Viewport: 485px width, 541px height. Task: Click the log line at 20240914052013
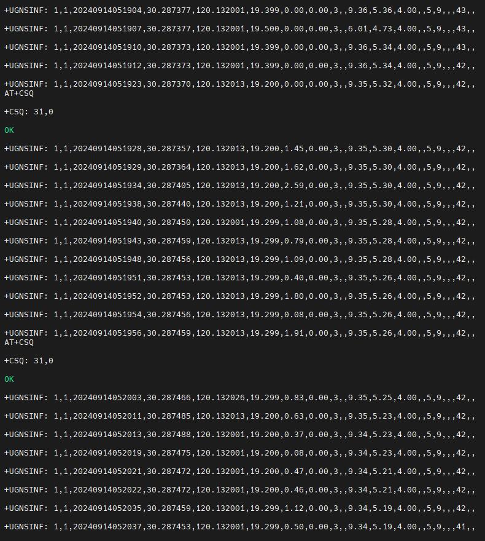(240, 435)
